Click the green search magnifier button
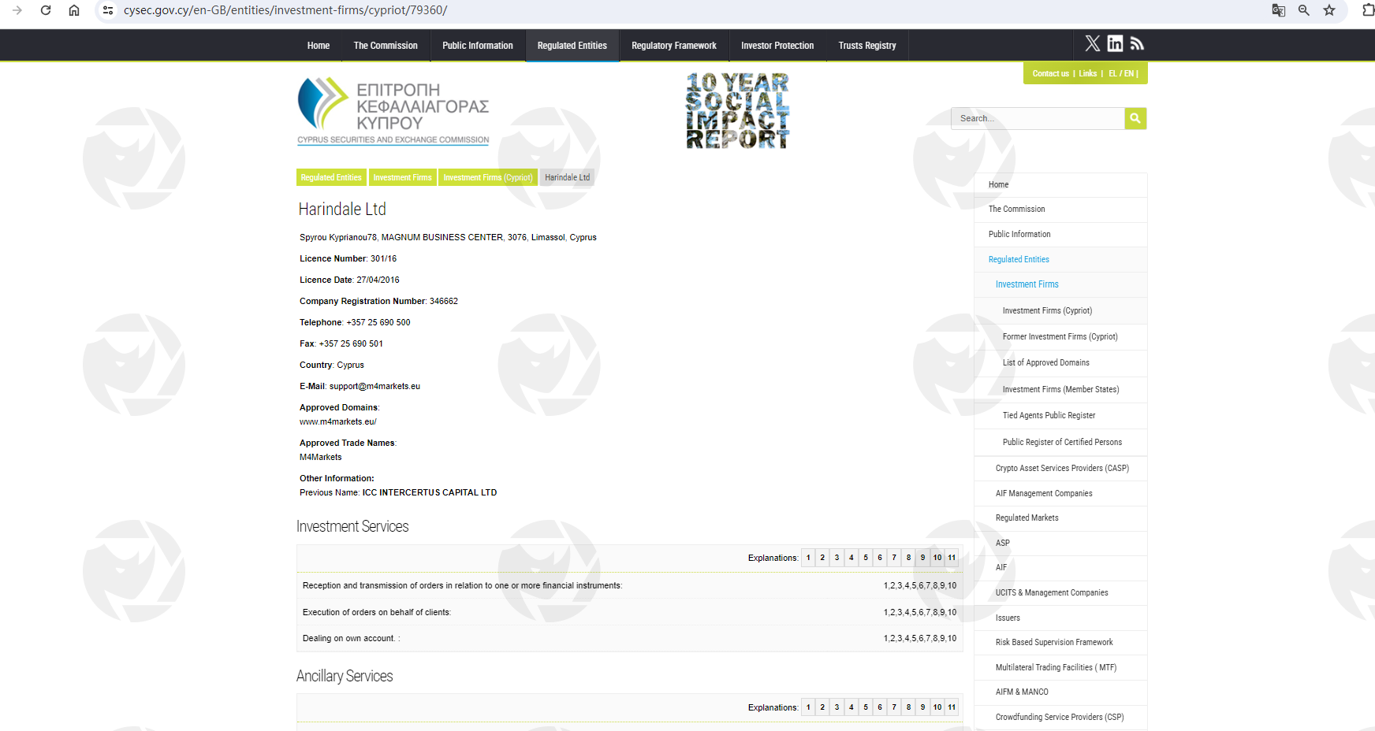Screen dimensions: 1375x731 (1135, 118)
